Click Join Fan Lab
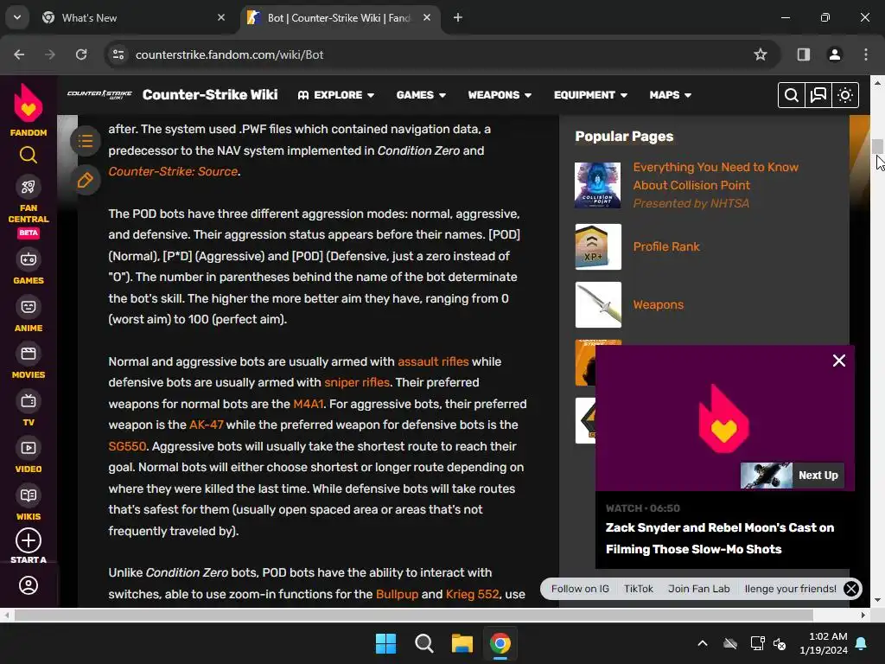 [x=698, y=588]
